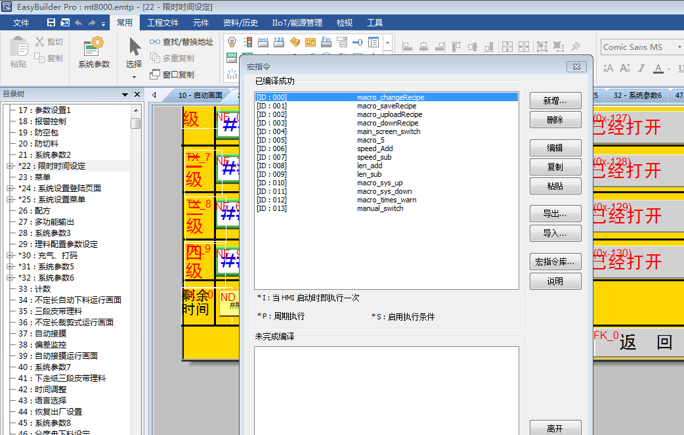The image size is (684, 435).
Task: Click the 新增... button in macro dialog
Action: pos(555,101)
